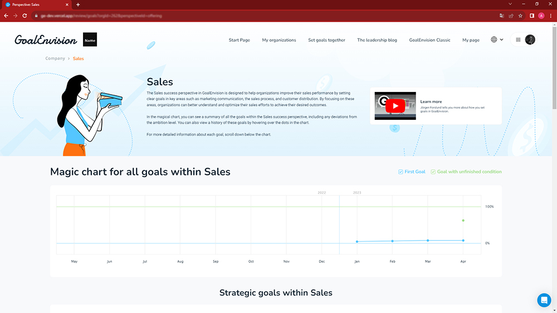Toggle the First Goal checkbox
The width and height of the screenshot is (557, 313).
(x=400, y=172)
